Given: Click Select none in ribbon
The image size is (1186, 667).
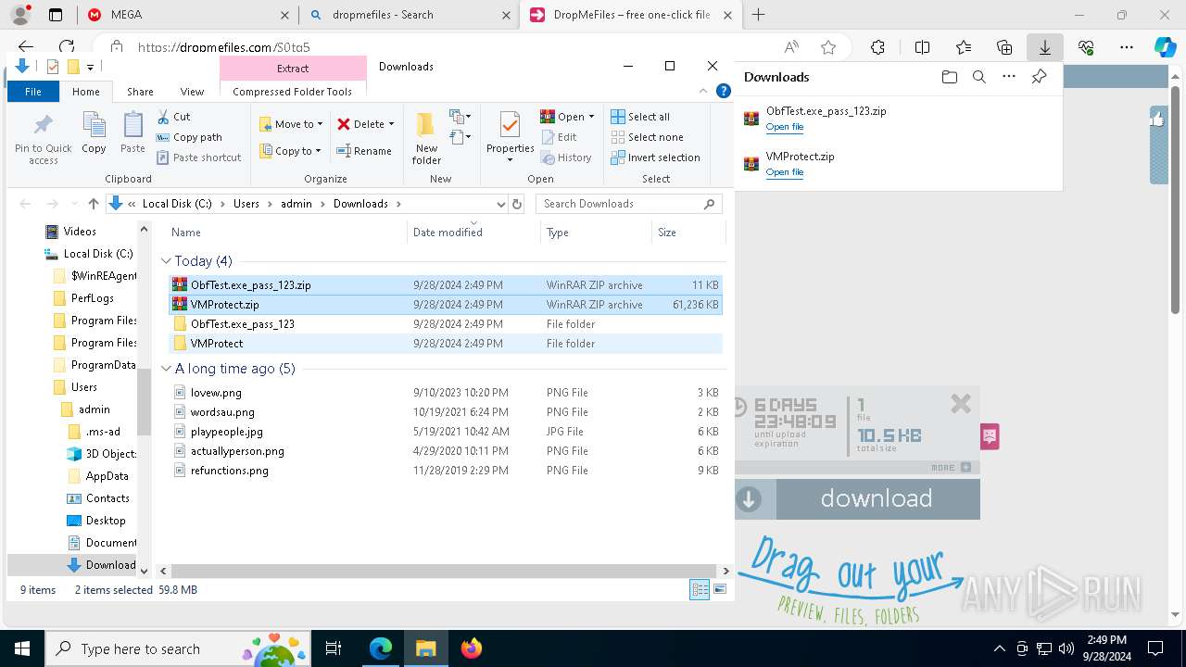Looking at the screenshot, I should point(647,137).
